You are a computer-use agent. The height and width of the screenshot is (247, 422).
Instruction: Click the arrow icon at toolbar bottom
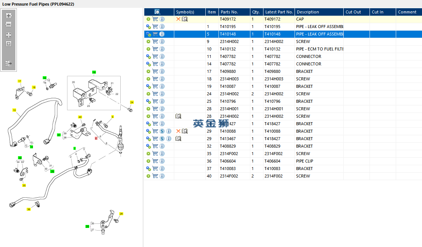[9, 64]
